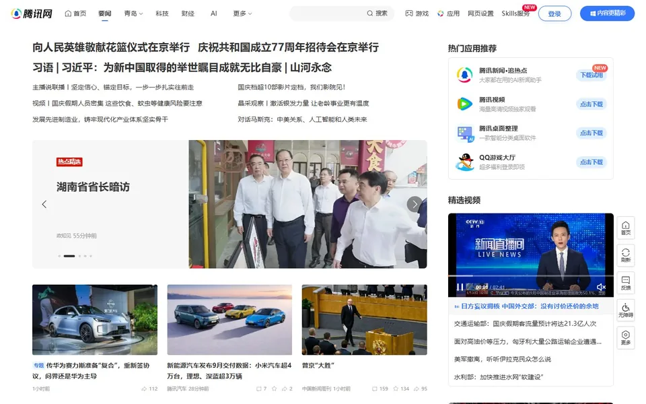Open article 新能源汽车发布9月交付数据

click(229, 370)
